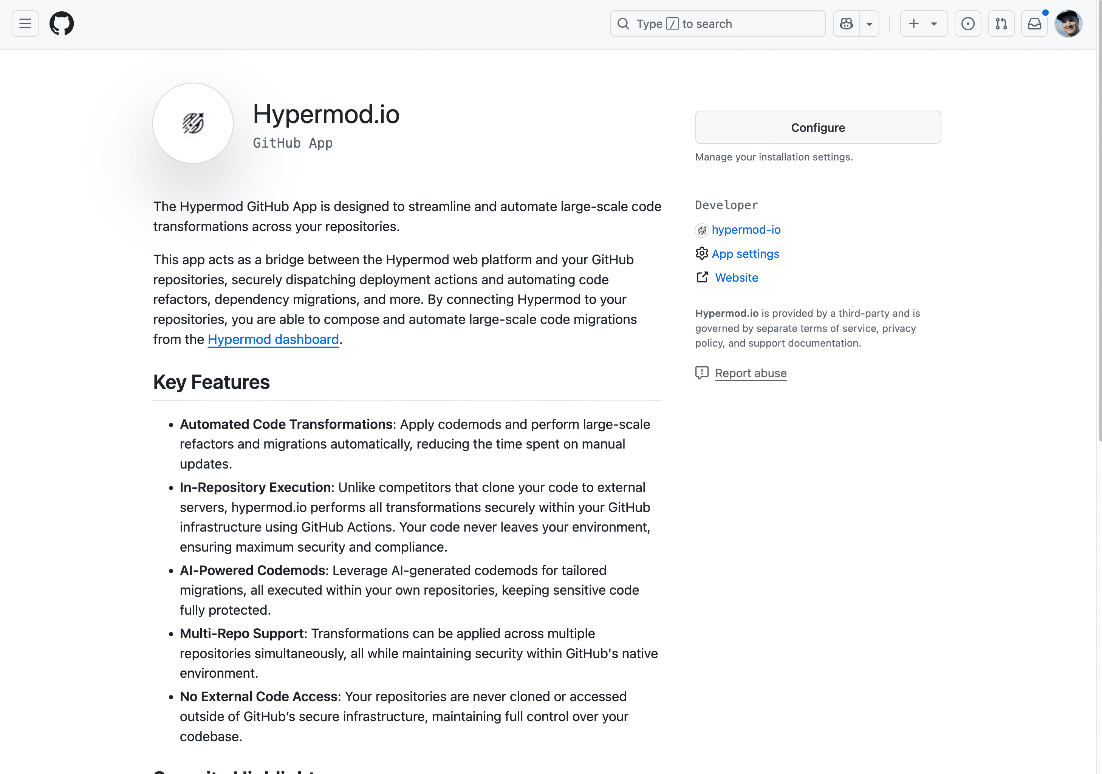Screen dimensions: 1102x774
Task: Expand the create-new dropdown caret
Action: coord(934,23)
